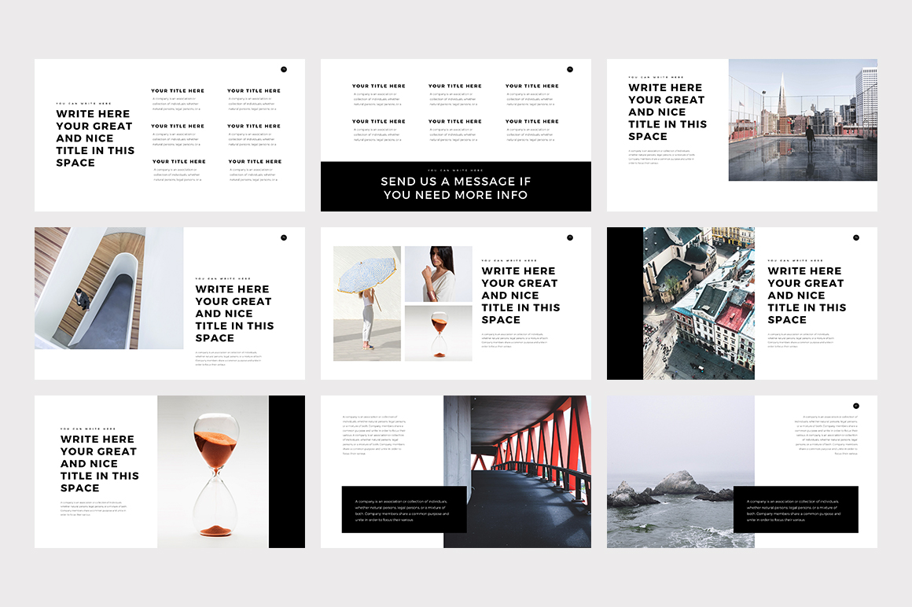Click the black dot icon above the 'Send us a message' banner
912x607 pixels.
[x=570, y=69]
